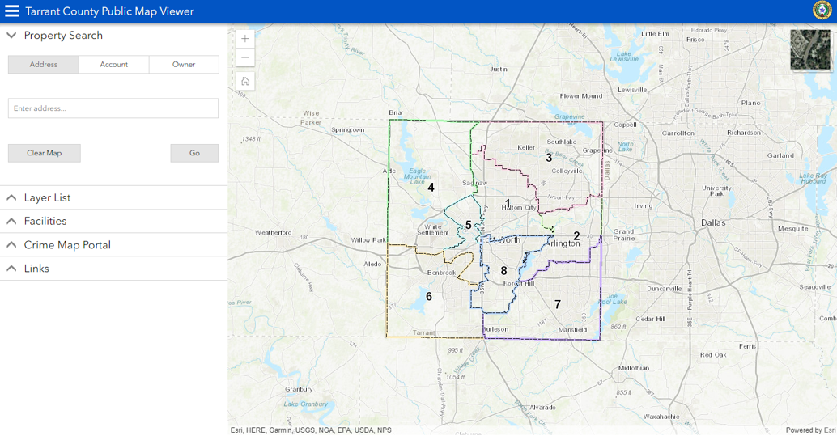Select the Account search tab
The width and height of the screenshot is (837, 436).
[113, 65]
